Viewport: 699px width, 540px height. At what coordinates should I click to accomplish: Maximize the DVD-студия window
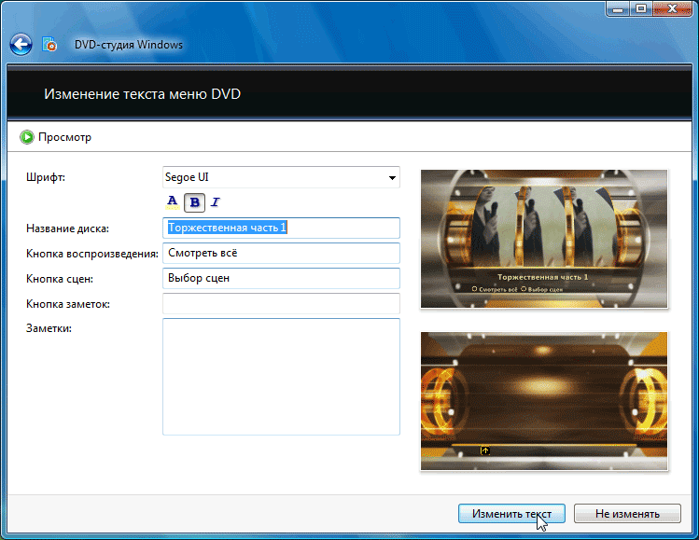[640, 9]
